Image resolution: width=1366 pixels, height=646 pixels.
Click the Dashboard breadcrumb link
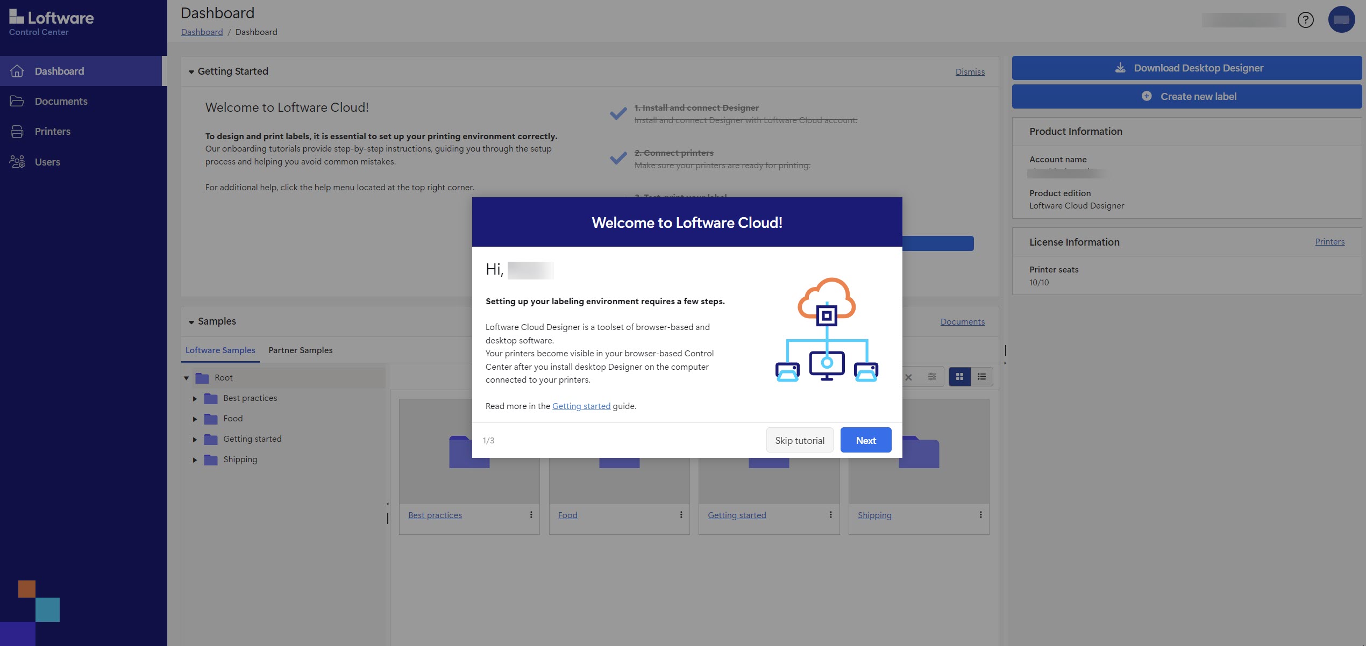click(202, 32)
